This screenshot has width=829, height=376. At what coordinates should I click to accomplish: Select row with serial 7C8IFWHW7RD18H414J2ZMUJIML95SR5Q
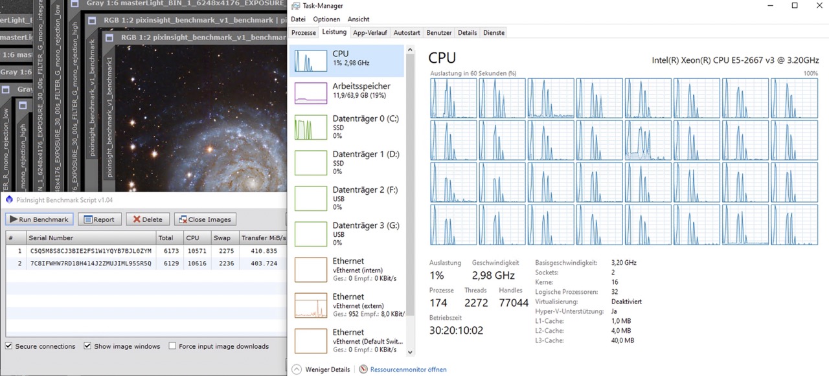point(146,263)
